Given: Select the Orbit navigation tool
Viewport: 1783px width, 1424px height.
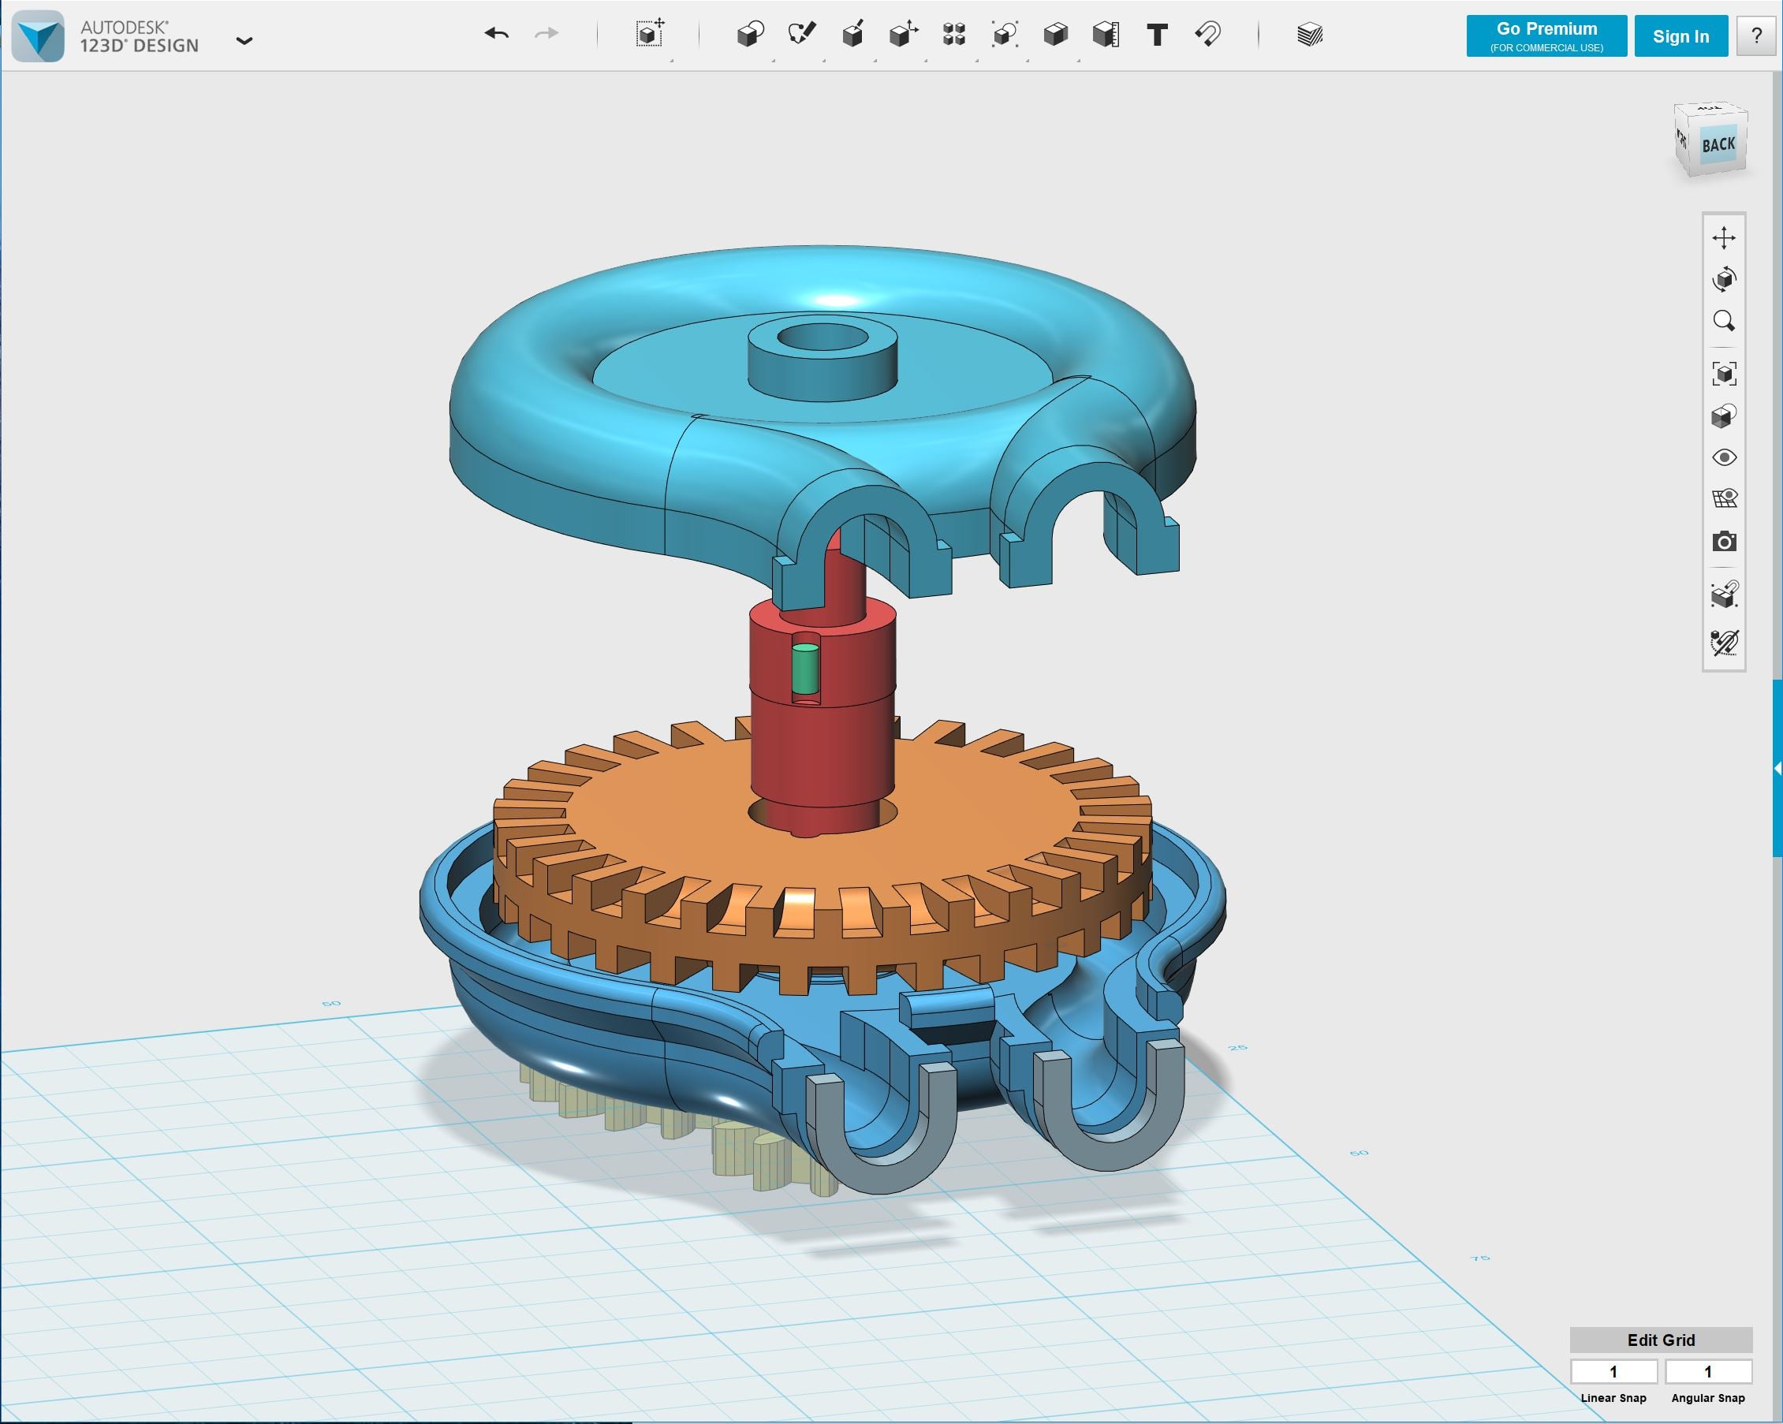Looking at the screenshot, I should pyautogui.click(x=1723, y=279).
